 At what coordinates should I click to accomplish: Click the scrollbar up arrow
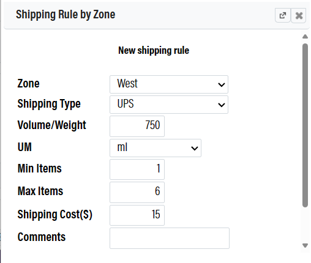305,37
